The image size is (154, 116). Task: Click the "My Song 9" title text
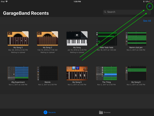[x=77, y=82]
